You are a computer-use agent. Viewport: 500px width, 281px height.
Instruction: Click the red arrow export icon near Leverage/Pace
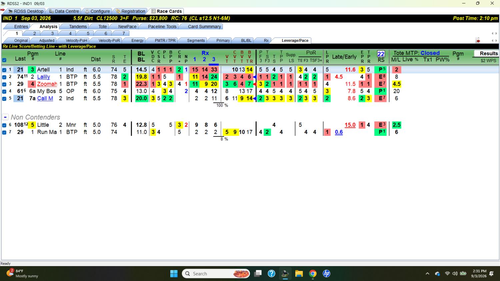478,41
